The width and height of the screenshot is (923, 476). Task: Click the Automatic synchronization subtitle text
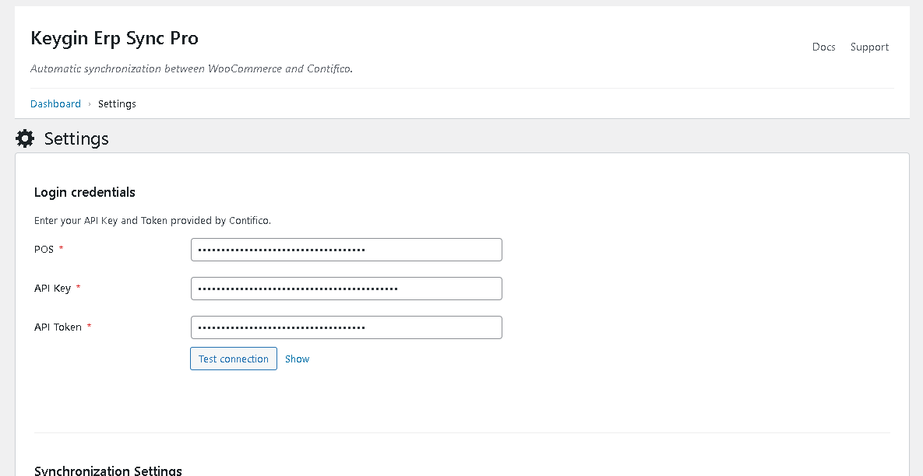191,68
